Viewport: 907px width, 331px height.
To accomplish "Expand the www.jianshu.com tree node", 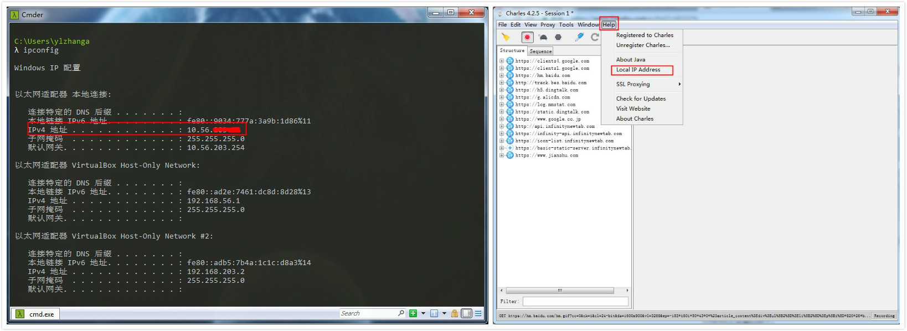I will pyautogui.click(x=502, y=156).
